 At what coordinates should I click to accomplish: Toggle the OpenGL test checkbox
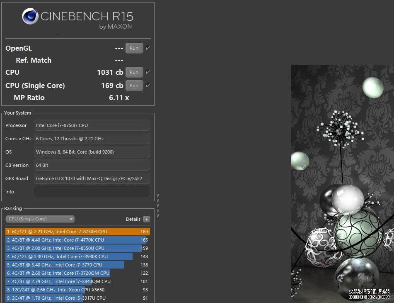coord(148,48)
